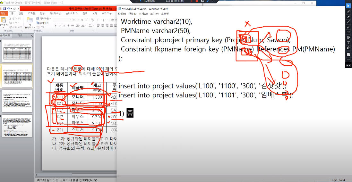Image resolution: width=352 pixels, height=182 pixels.
Task: Switch to the PowerPoint 검토 ribbon tab
Action: coord(85,13)
